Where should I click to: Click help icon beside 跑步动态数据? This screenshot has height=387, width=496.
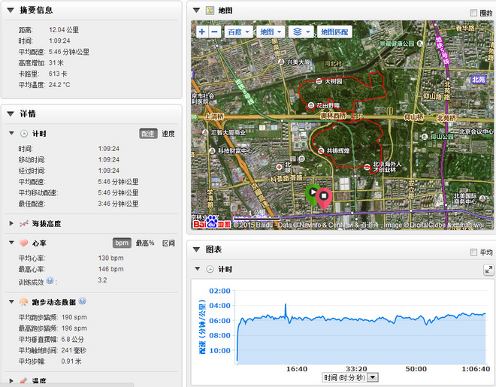pos(83,301)
